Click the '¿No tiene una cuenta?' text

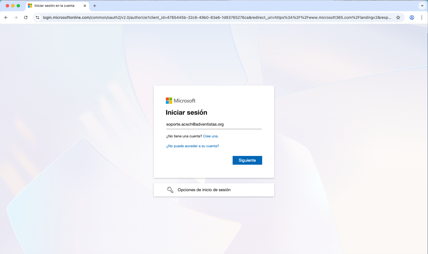click(x=184, y=136)
